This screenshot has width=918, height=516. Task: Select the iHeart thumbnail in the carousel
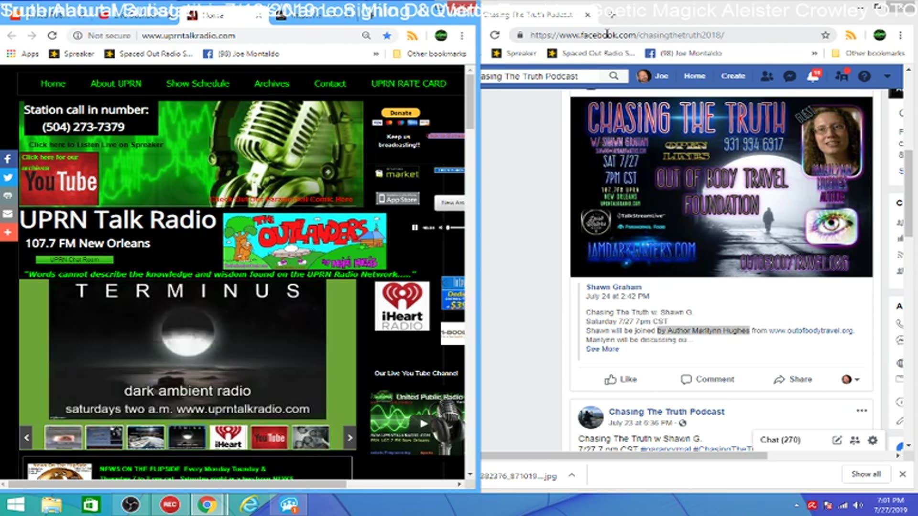point(228,437)
